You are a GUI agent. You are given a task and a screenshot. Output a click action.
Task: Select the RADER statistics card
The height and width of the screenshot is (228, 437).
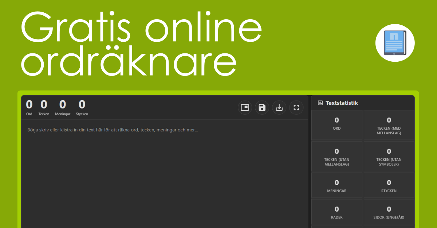point(337,212)
